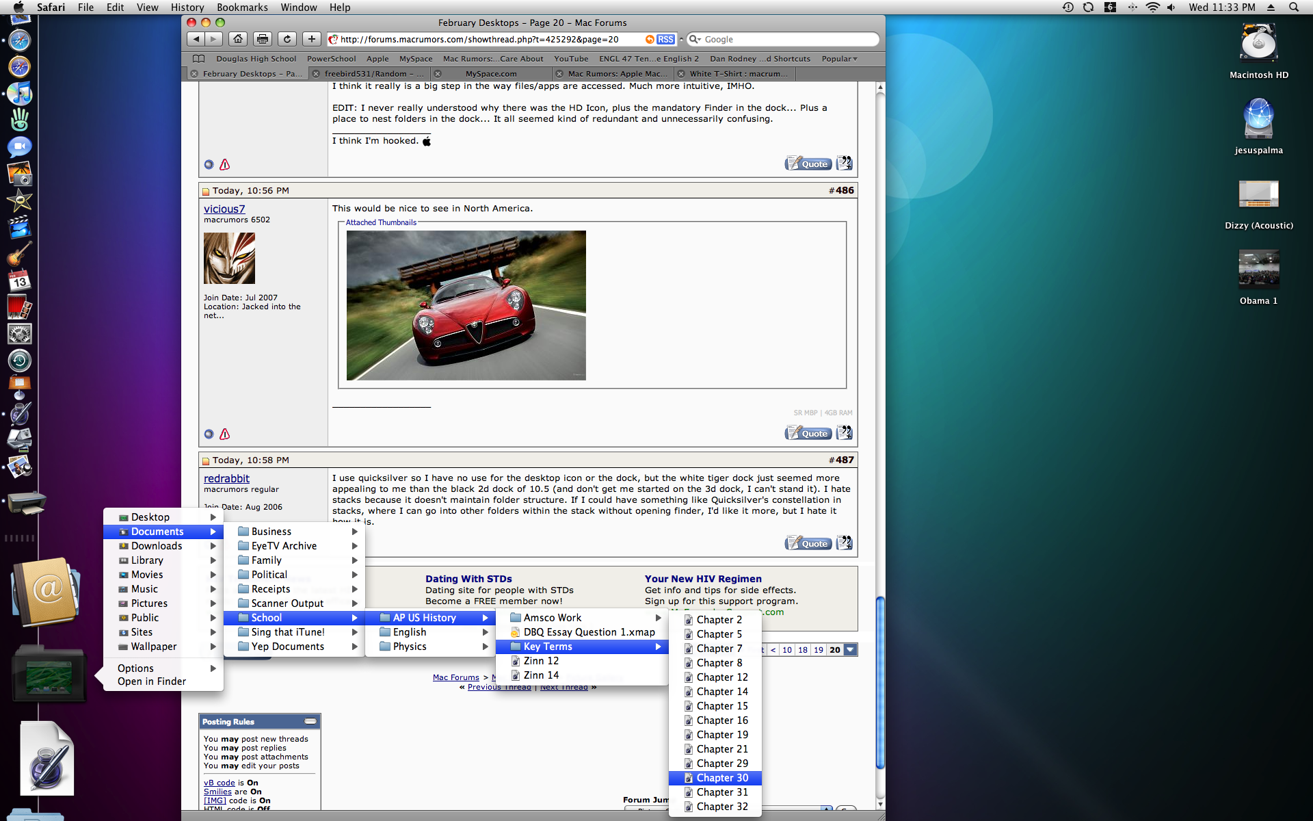Expand Amsco Work folder submenu
1313x821 pixels.
coord(582,618)
